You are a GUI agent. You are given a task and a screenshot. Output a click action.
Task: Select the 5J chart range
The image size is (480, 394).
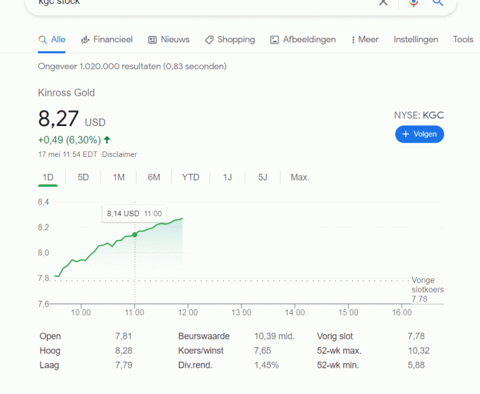tap(263, 177)
